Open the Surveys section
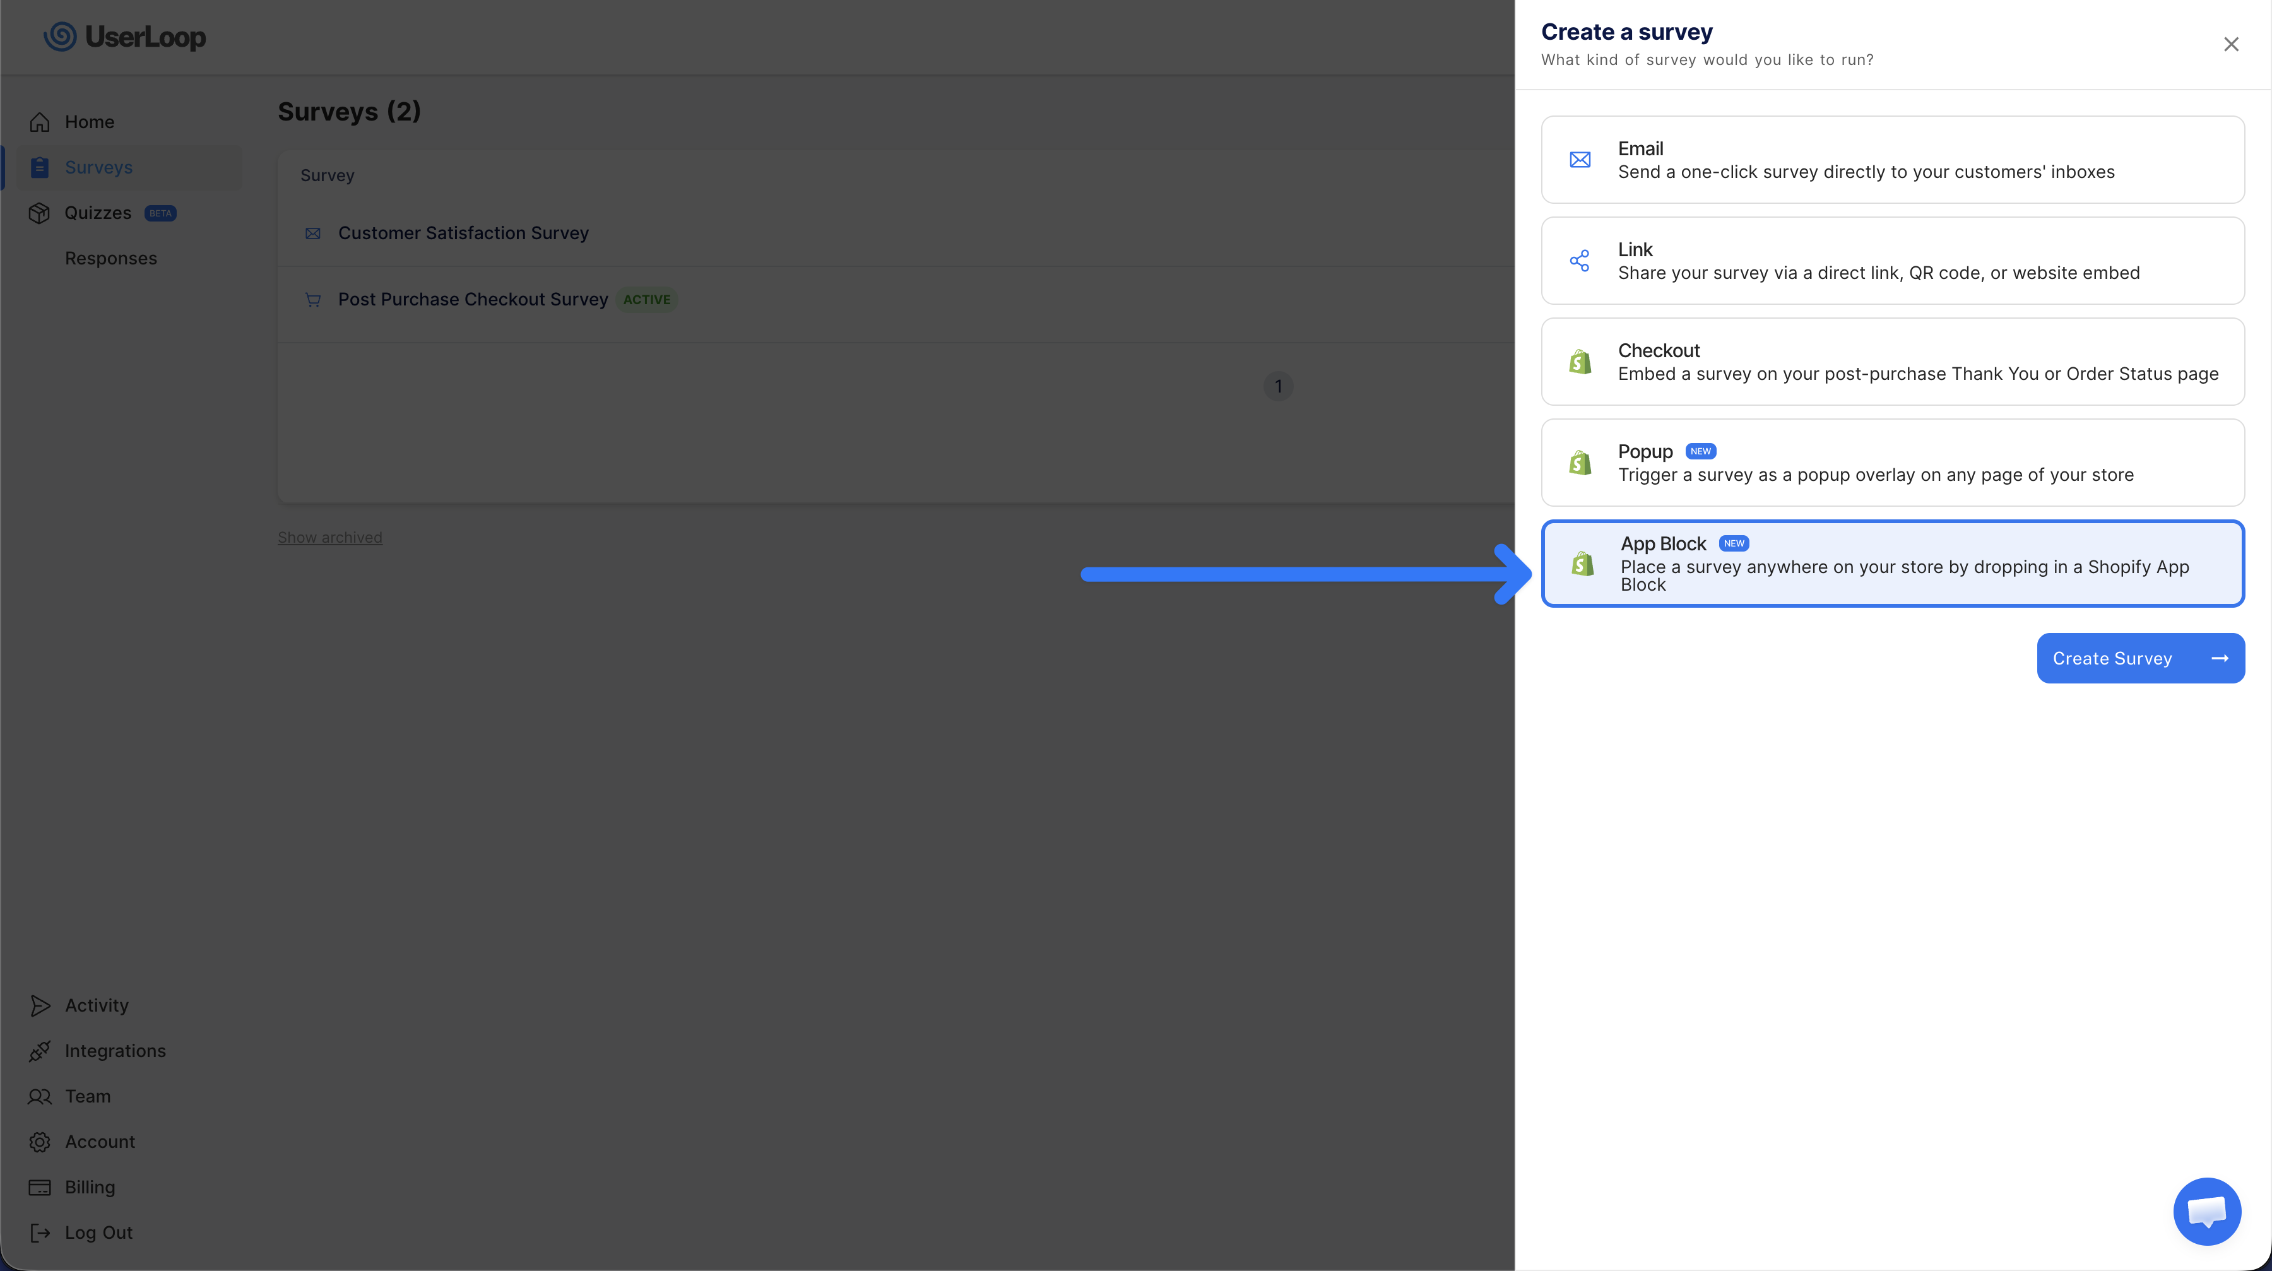Viewport: 2272px width, 1271px height. coord(98,167)
